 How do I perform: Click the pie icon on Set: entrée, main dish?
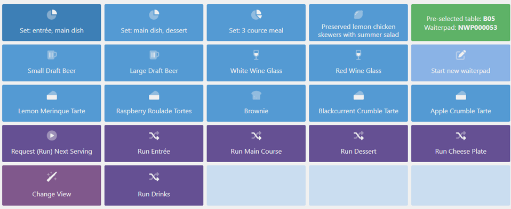click(x=52, y=15)
